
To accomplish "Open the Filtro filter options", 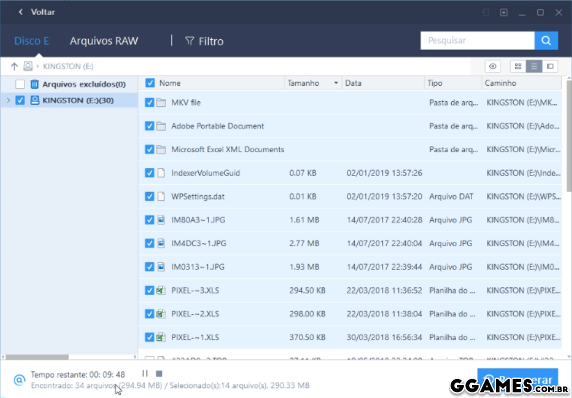I will (x=204, y=41).
